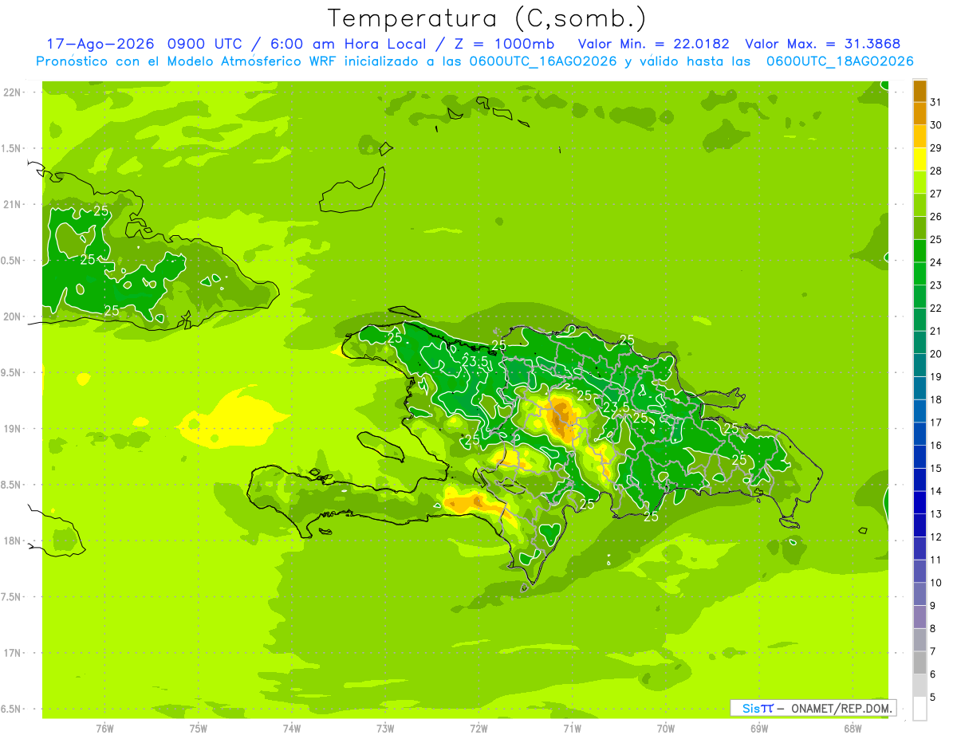Click the '22N' latitude axis label

tap(12, 92)
